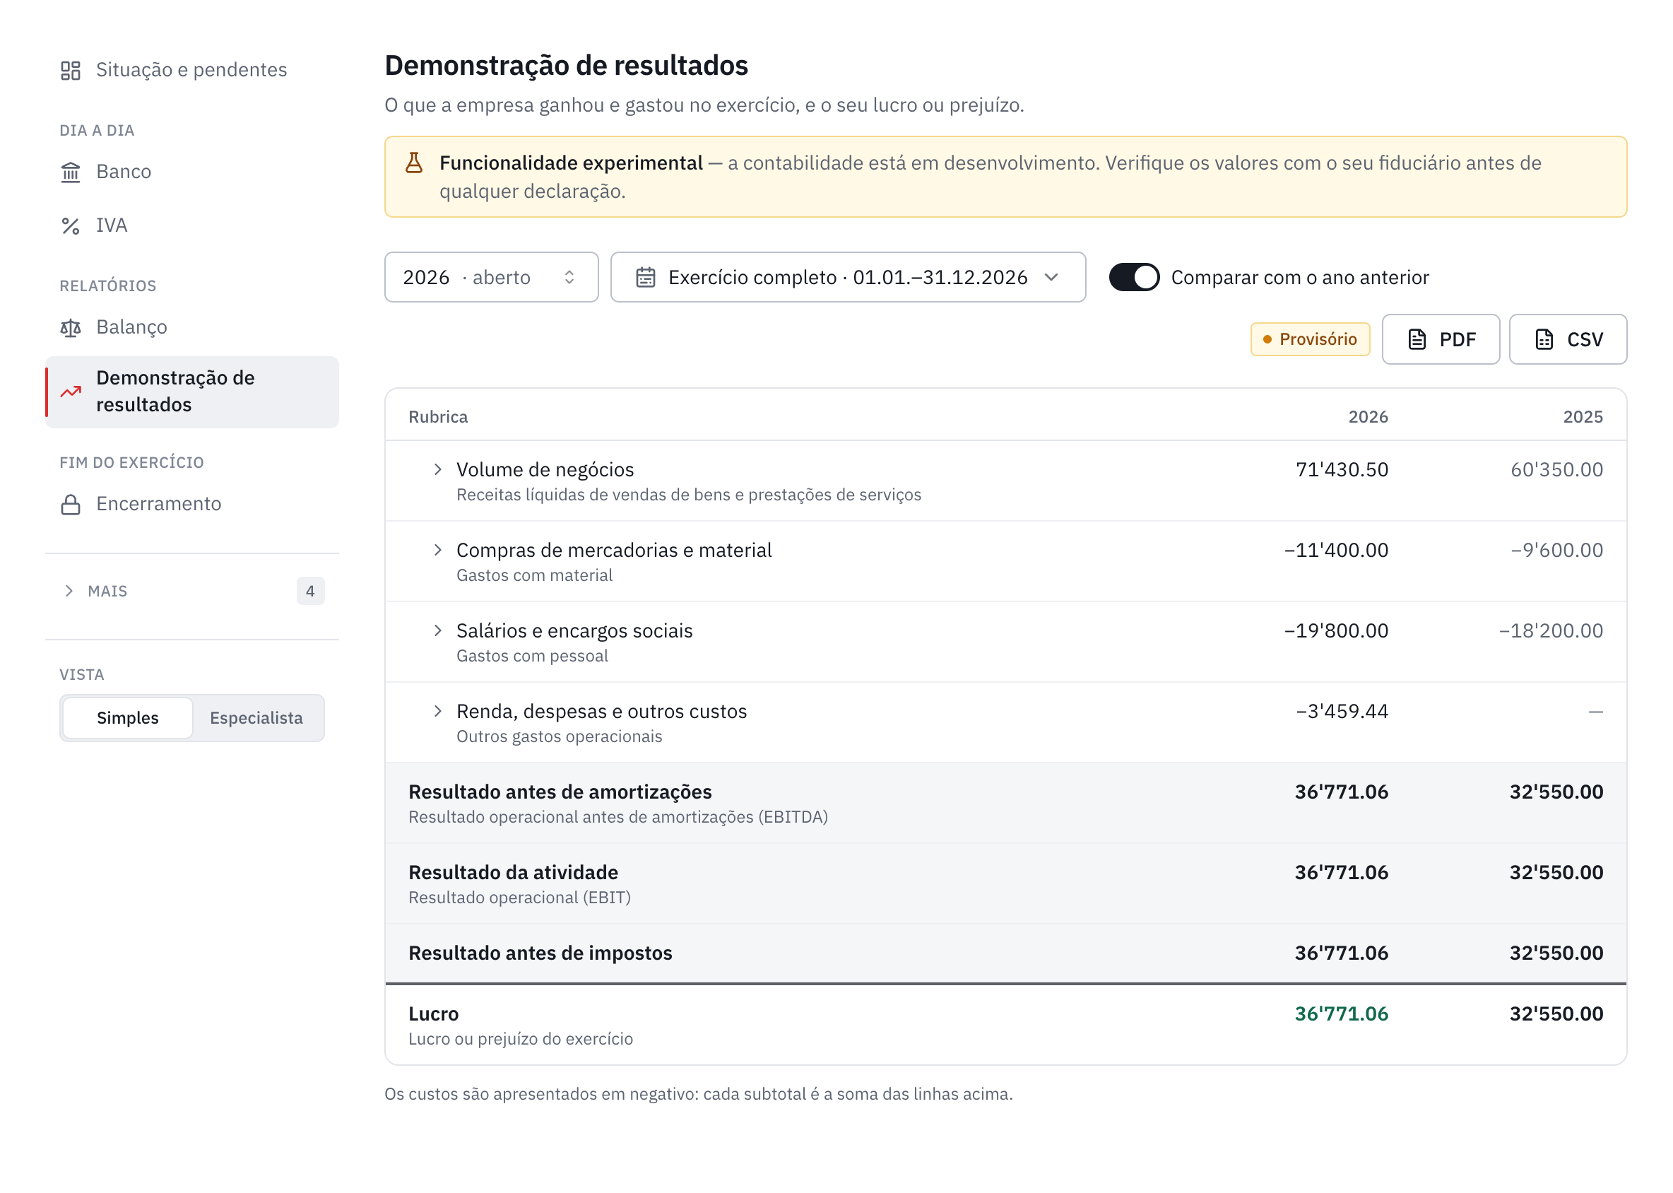
Task: Click the Resultado antes de impostos row label
Action: 540,953
